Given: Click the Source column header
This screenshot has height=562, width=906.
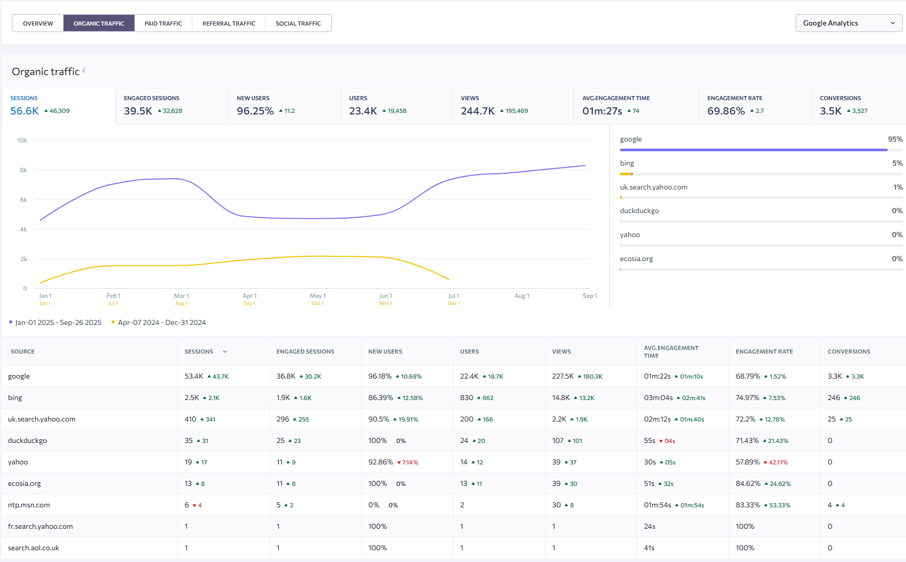Looking at the screenshot, I should click(23, 352).
